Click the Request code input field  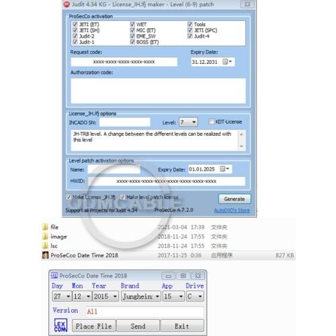(124, 62)
